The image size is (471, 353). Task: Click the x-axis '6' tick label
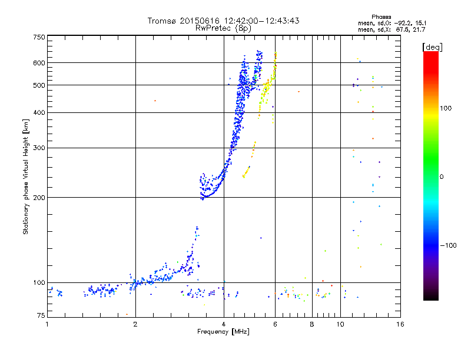click(275, 324)
